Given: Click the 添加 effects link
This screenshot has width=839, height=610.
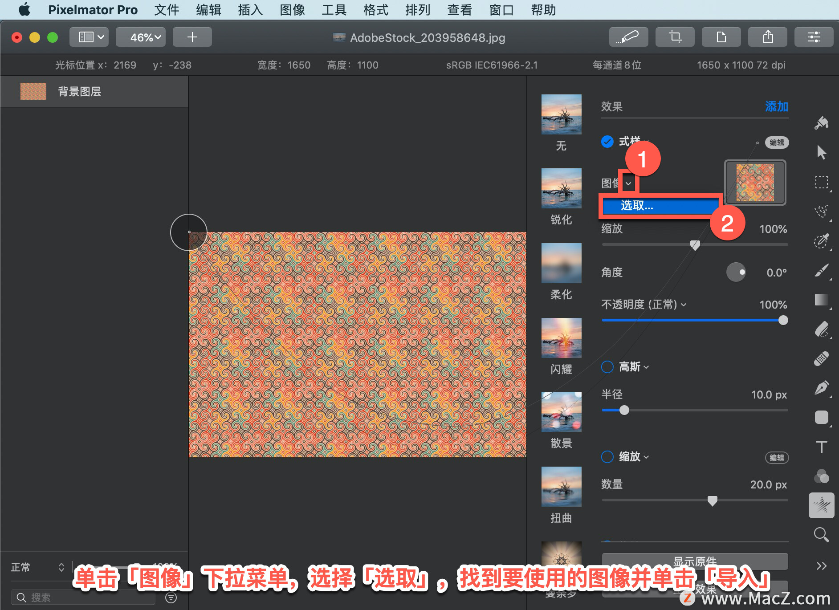Looking at the screenshot, I should coord(777,106).
